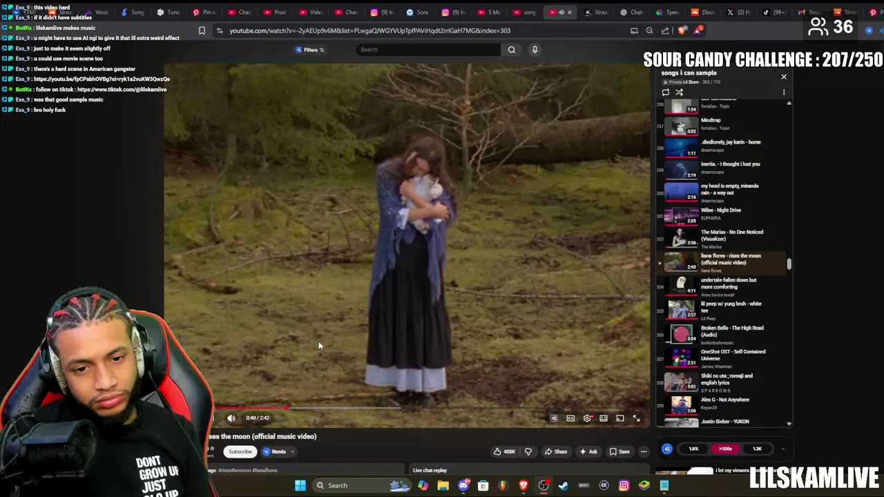
Task: Run the search with the magnifier button
Action: tap(512, 50)
